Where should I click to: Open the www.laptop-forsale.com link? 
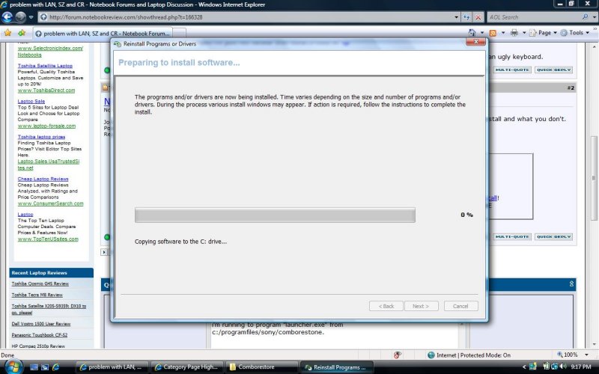click(46, 126)
